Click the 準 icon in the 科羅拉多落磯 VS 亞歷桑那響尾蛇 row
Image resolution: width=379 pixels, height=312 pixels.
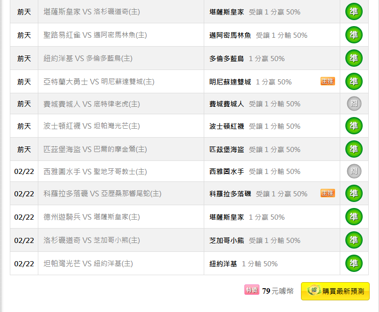click(x=354, y=193)
